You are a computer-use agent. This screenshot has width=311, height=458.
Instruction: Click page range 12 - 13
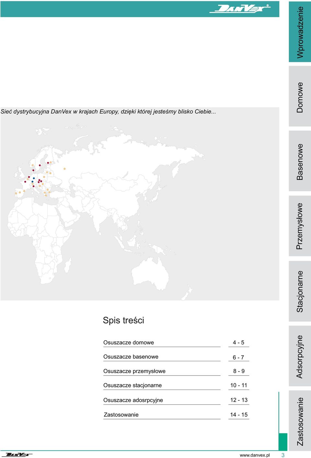pyautogui.click(x=239, y=400)
